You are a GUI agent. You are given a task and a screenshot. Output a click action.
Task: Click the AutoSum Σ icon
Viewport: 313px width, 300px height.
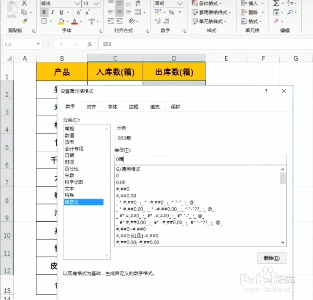tap(276, 4)
